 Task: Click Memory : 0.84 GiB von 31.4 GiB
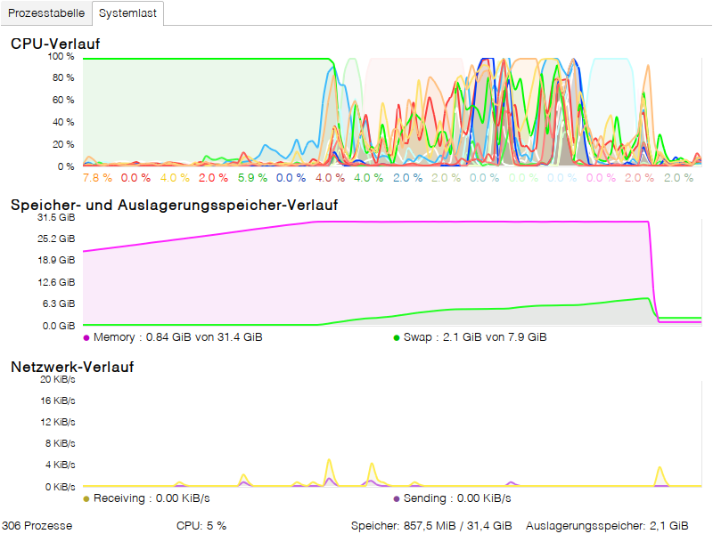click(x=177, y=337)
